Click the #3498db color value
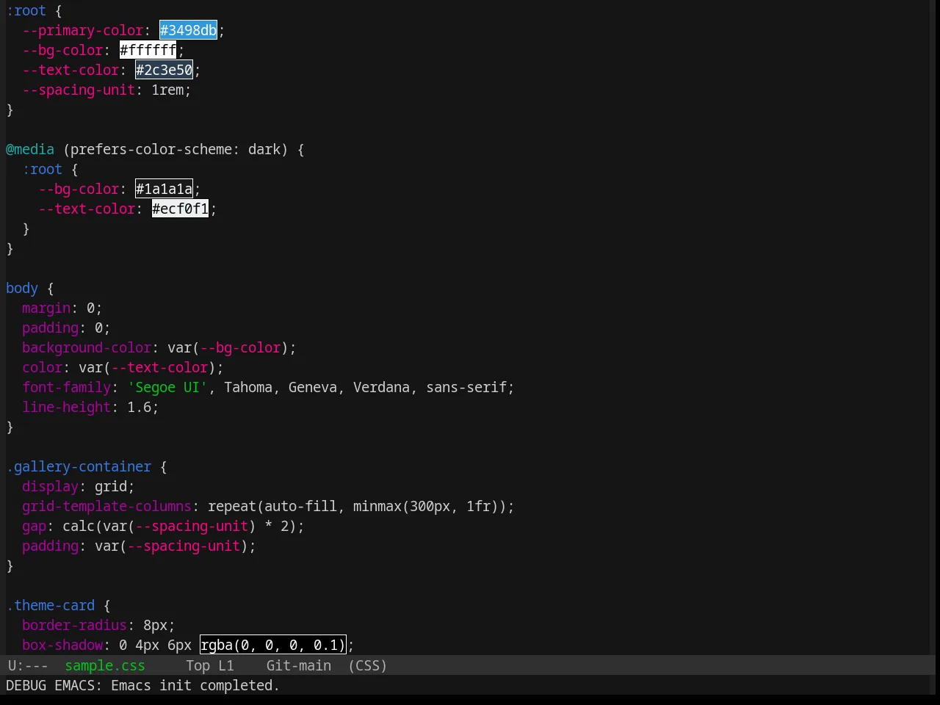The height and width of the screenshot is (705, 940). click(x=189, y=30)
